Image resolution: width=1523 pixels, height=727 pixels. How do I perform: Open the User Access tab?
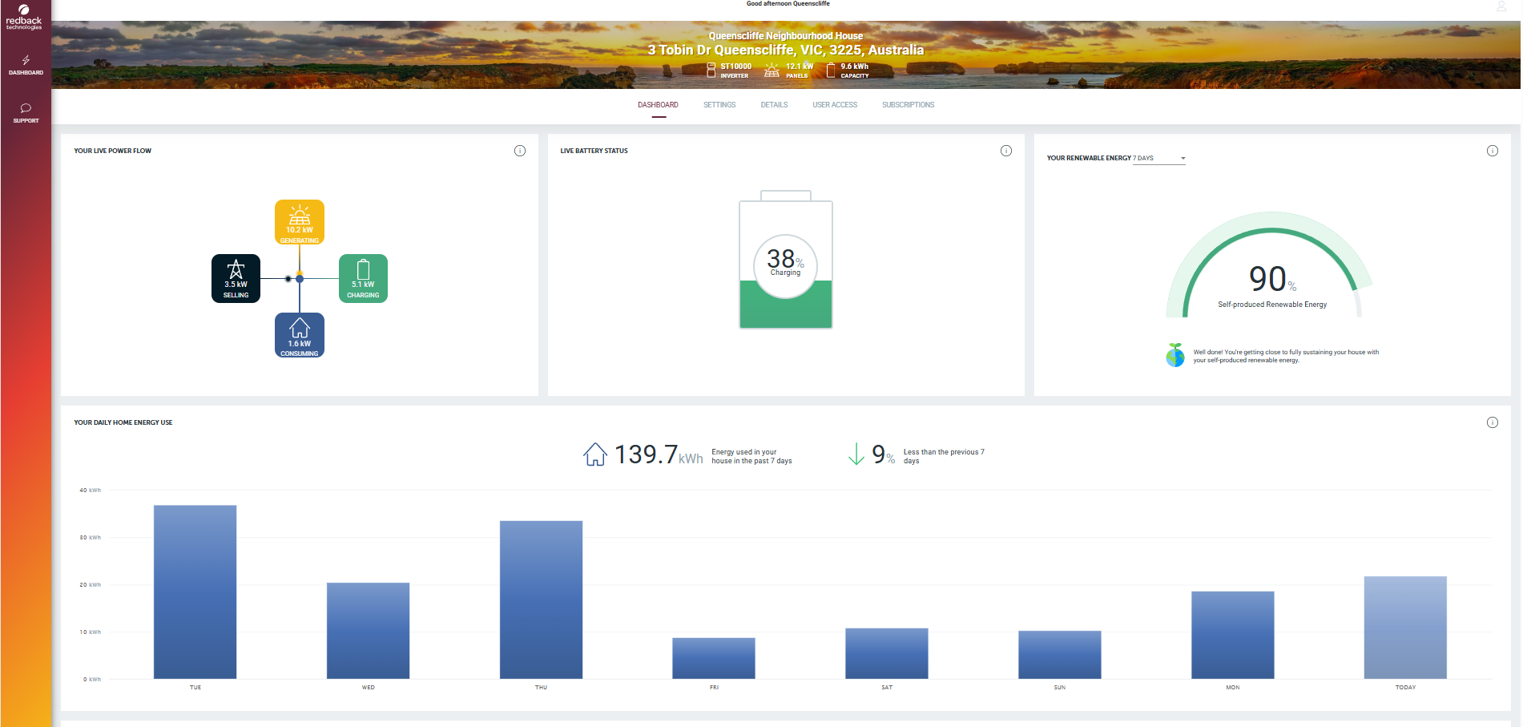[834, 105]
